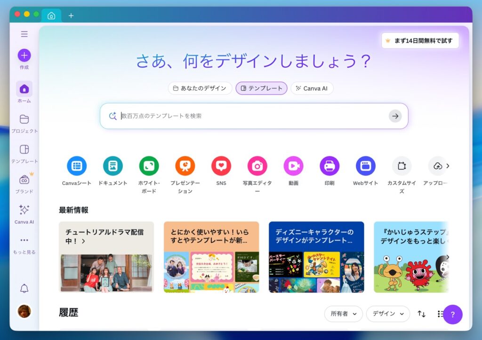Click the Webサイト icon
The width and height of the screenshot is (482, 340).
click(x=365, y=166)
